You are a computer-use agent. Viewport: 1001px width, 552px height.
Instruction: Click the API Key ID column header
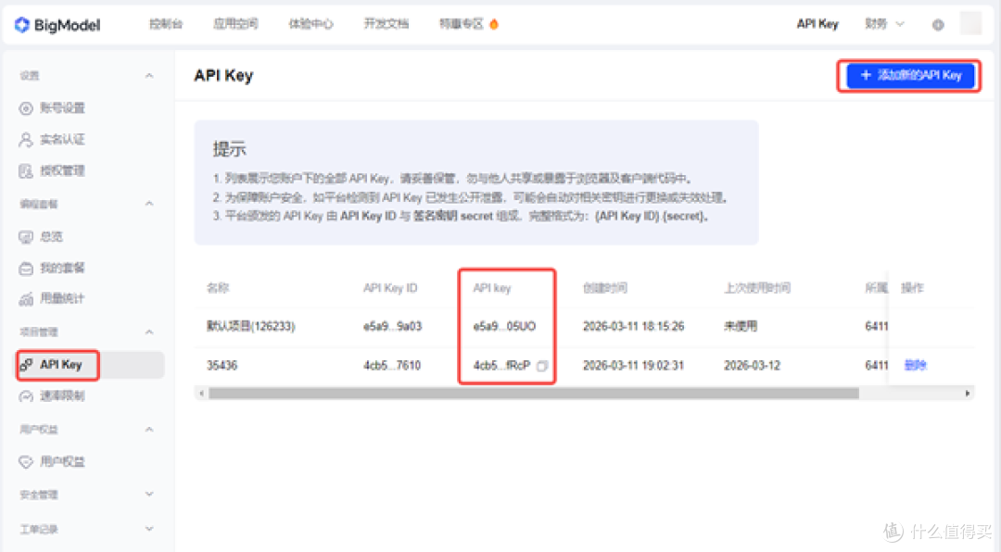click(390, 288)
